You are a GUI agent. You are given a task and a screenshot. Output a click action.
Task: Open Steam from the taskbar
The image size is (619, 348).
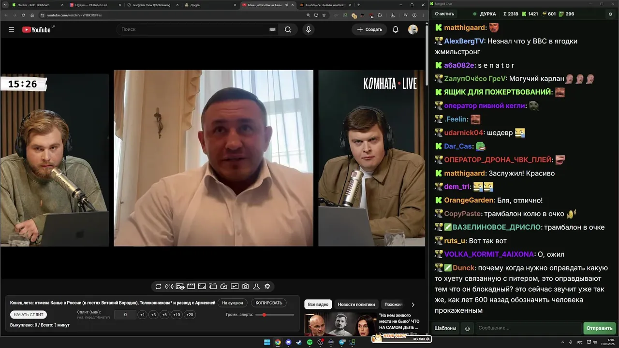299,342
